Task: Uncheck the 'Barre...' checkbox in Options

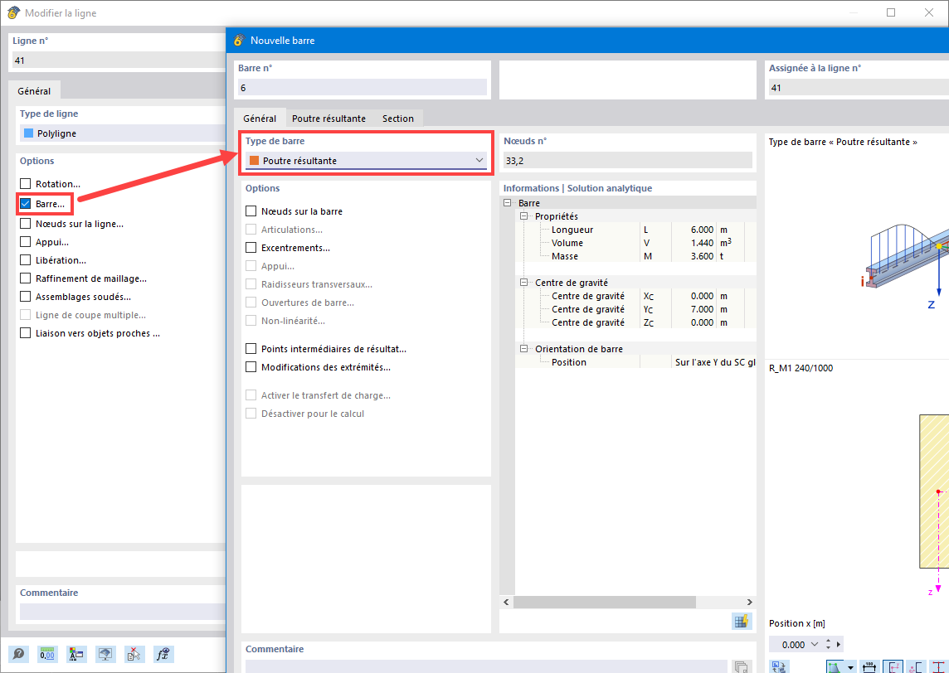Action: coord(26,203)
